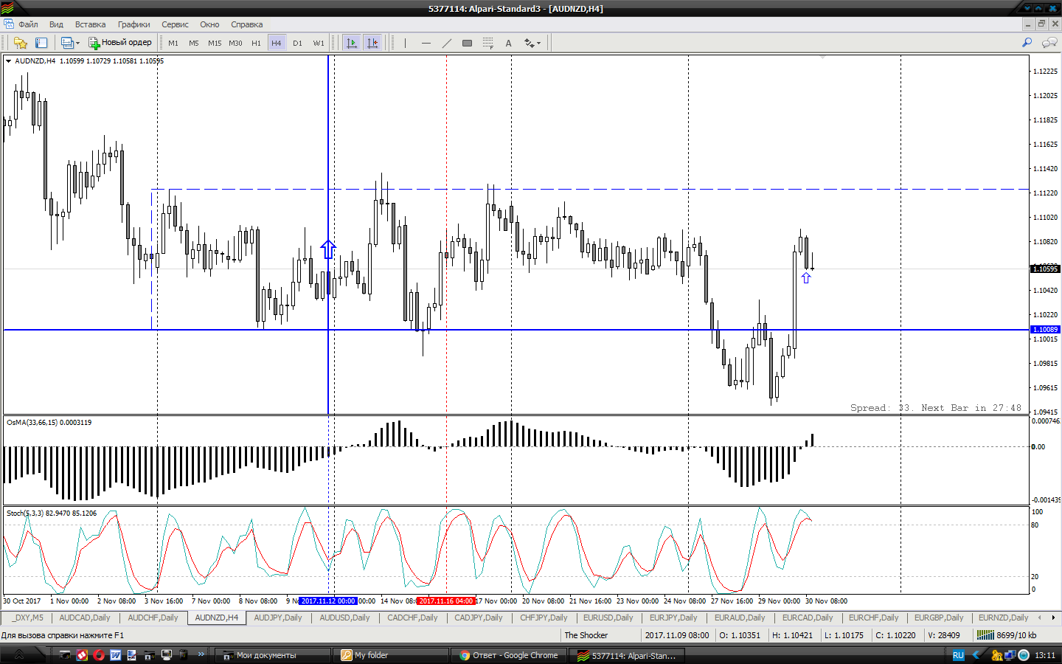1062x664 pixels.
Task: Switch to the AUDUSD,Daily chart tab
Action: tap(344, 618)
